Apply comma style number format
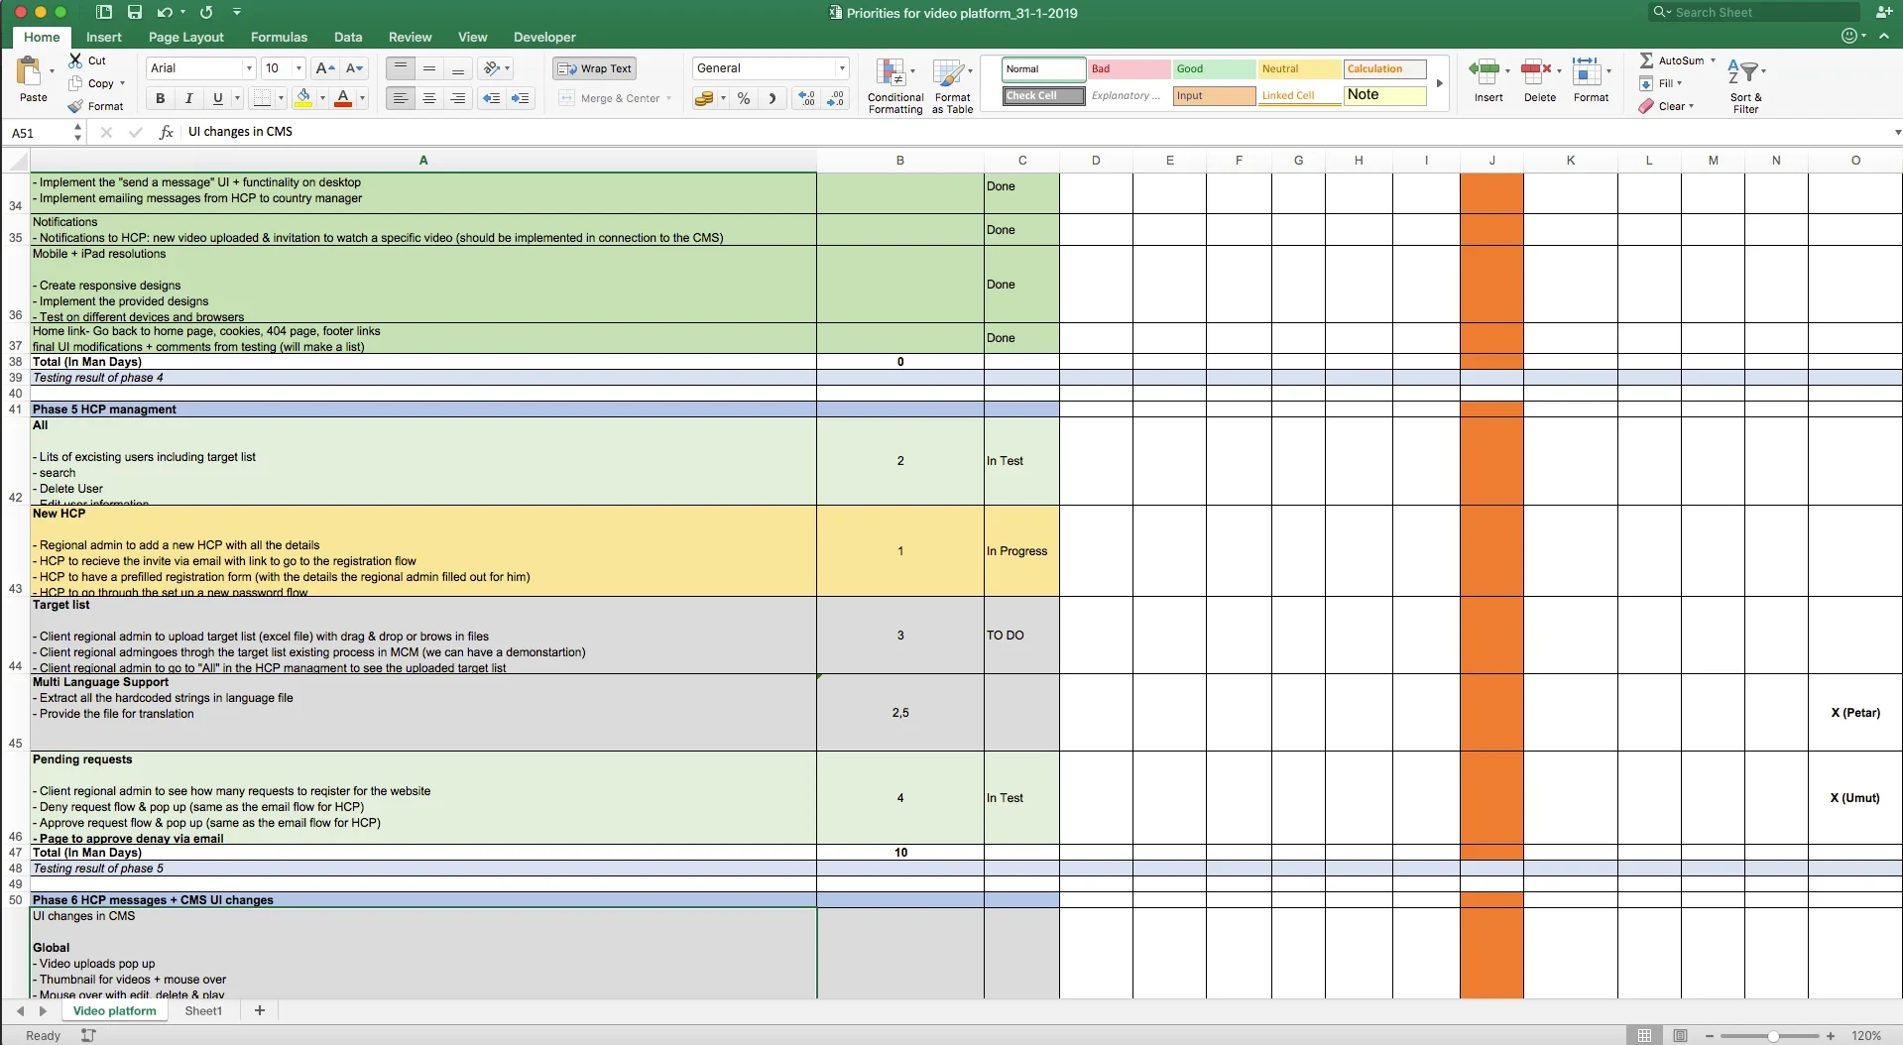 click(x=773, y=98)
